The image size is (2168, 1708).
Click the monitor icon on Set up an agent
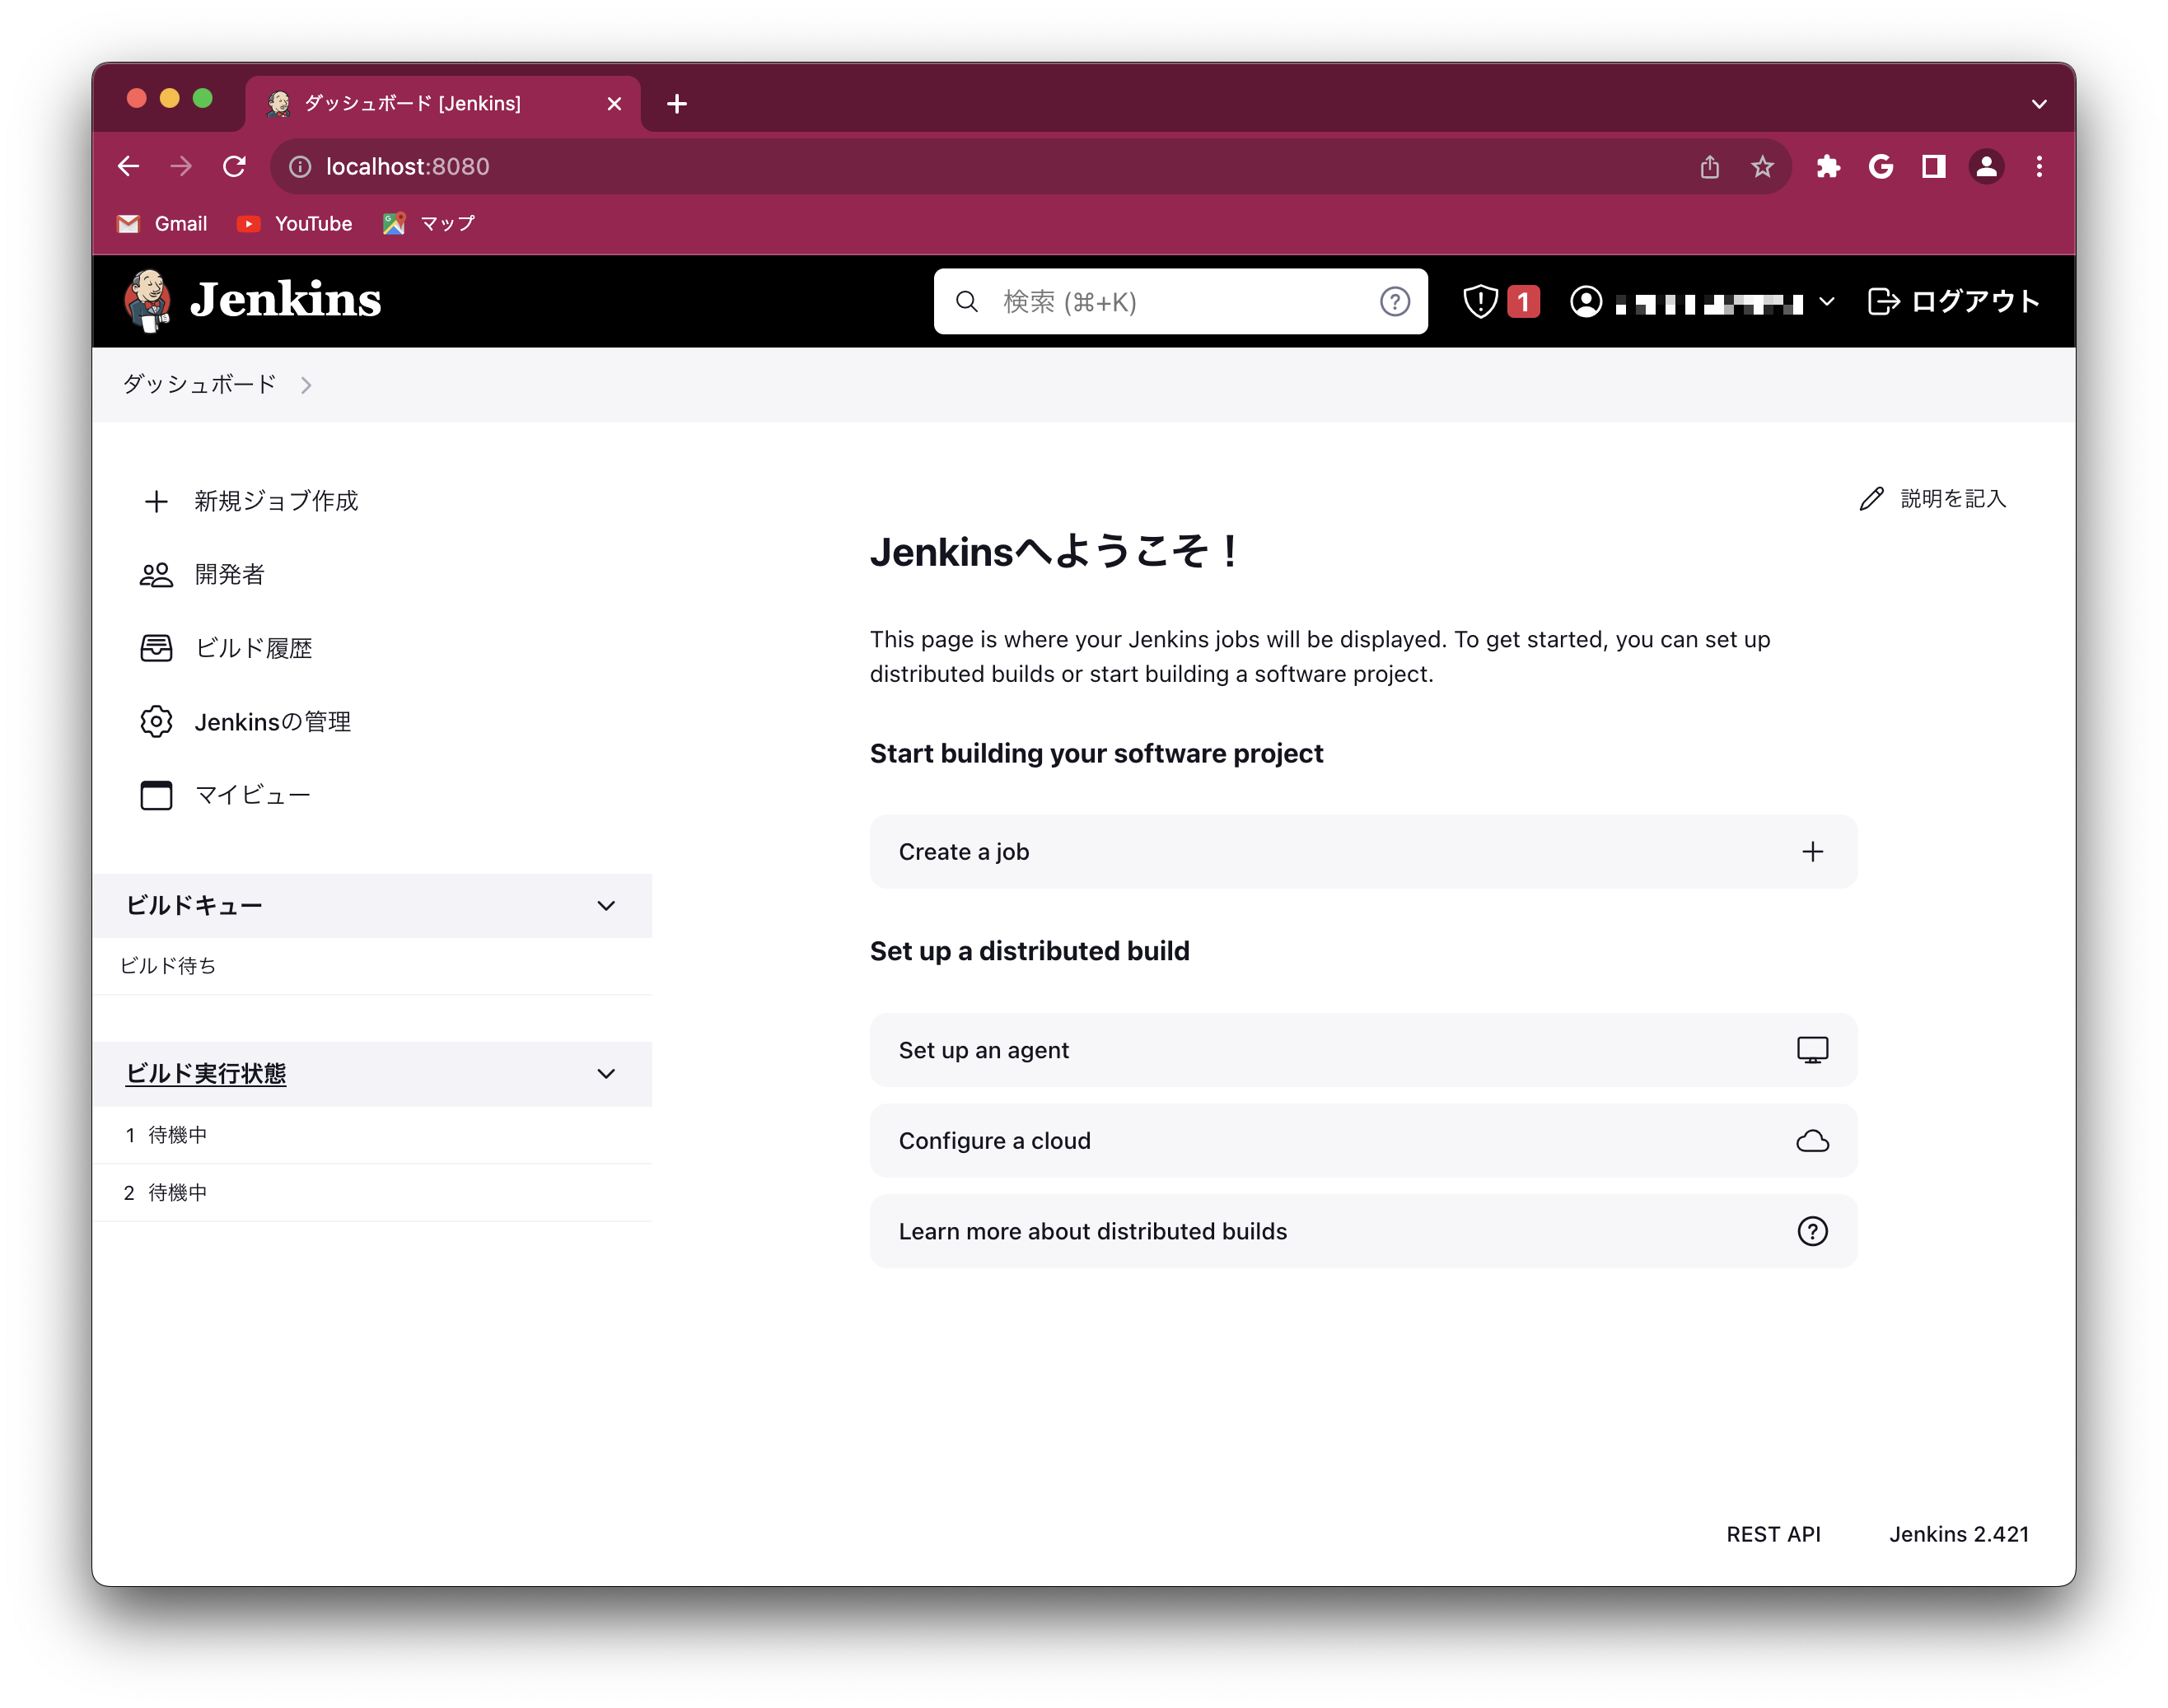(x=1813, y=1050)
